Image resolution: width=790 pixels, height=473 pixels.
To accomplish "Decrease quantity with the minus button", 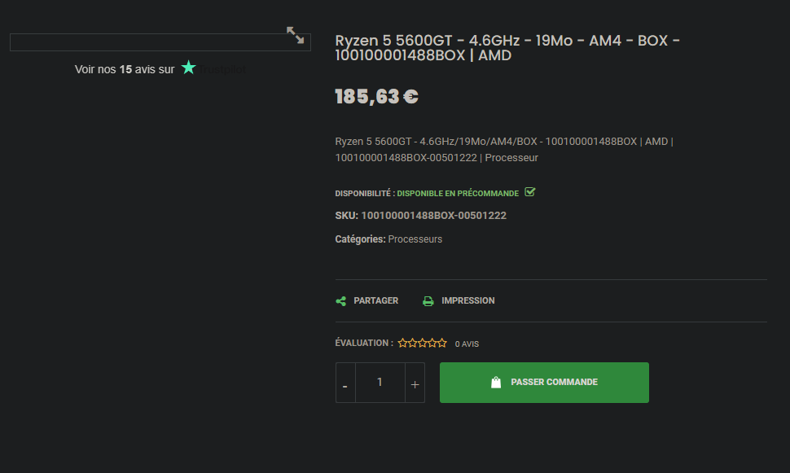I will coord(345,383).
